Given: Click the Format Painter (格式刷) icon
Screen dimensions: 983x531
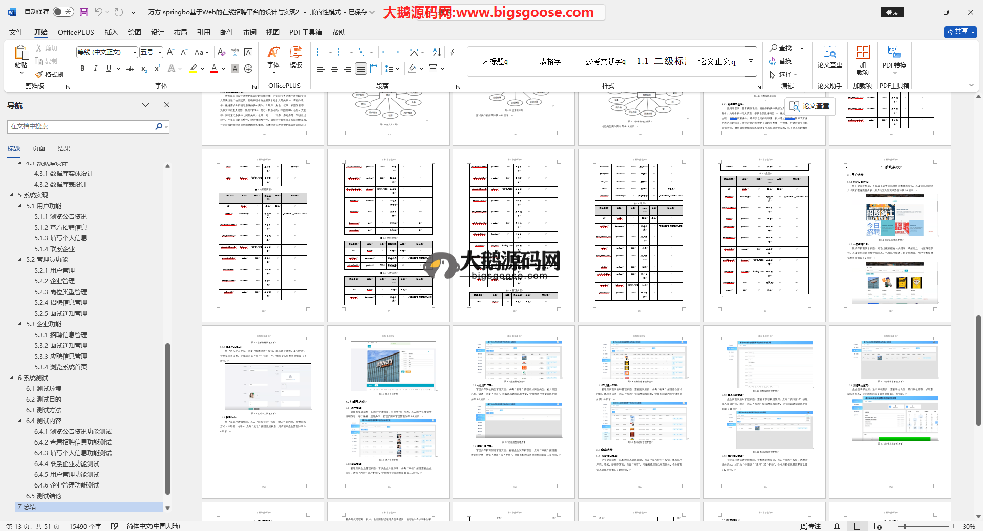Looking at the screenshot, I should coord(49,74).
